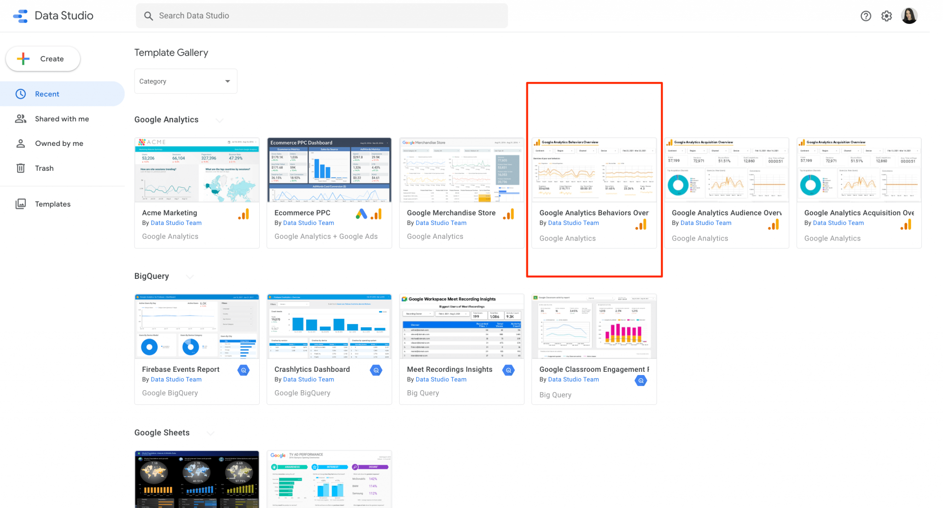Select the Recent sidebar entry

47,94
